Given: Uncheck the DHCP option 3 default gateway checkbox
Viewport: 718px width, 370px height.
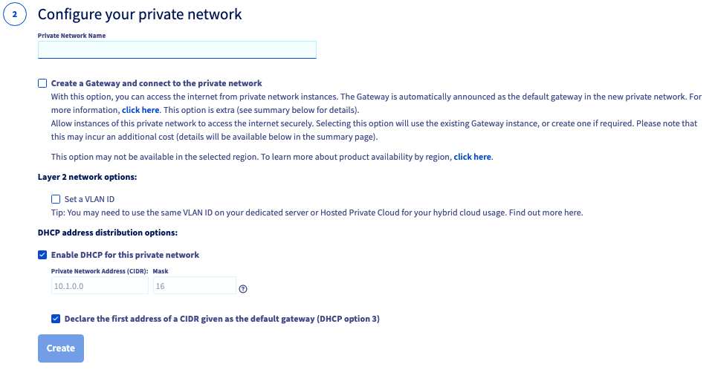Looking at the screenshot, I should [x=56, y=319].
